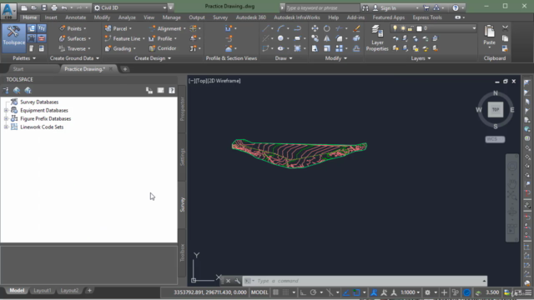
Task: Select the Circle draw tool
Action: tap(280, 38)
